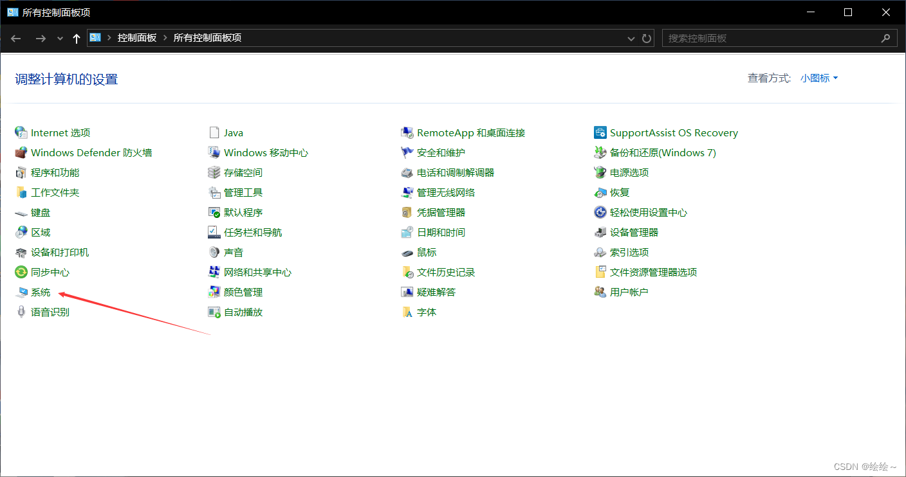The width and height of the screenshot is (906, 477).
Task: Open the 管理无线网络 link
Action: click(x=446, y=192)
